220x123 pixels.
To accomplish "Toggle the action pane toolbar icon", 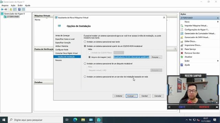I will [23, 10].
